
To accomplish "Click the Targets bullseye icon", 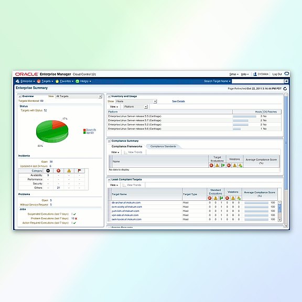I will click(39, 81).
